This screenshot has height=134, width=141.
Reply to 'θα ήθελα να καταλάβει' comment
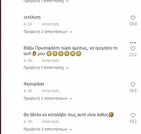[x=50, y=122]
